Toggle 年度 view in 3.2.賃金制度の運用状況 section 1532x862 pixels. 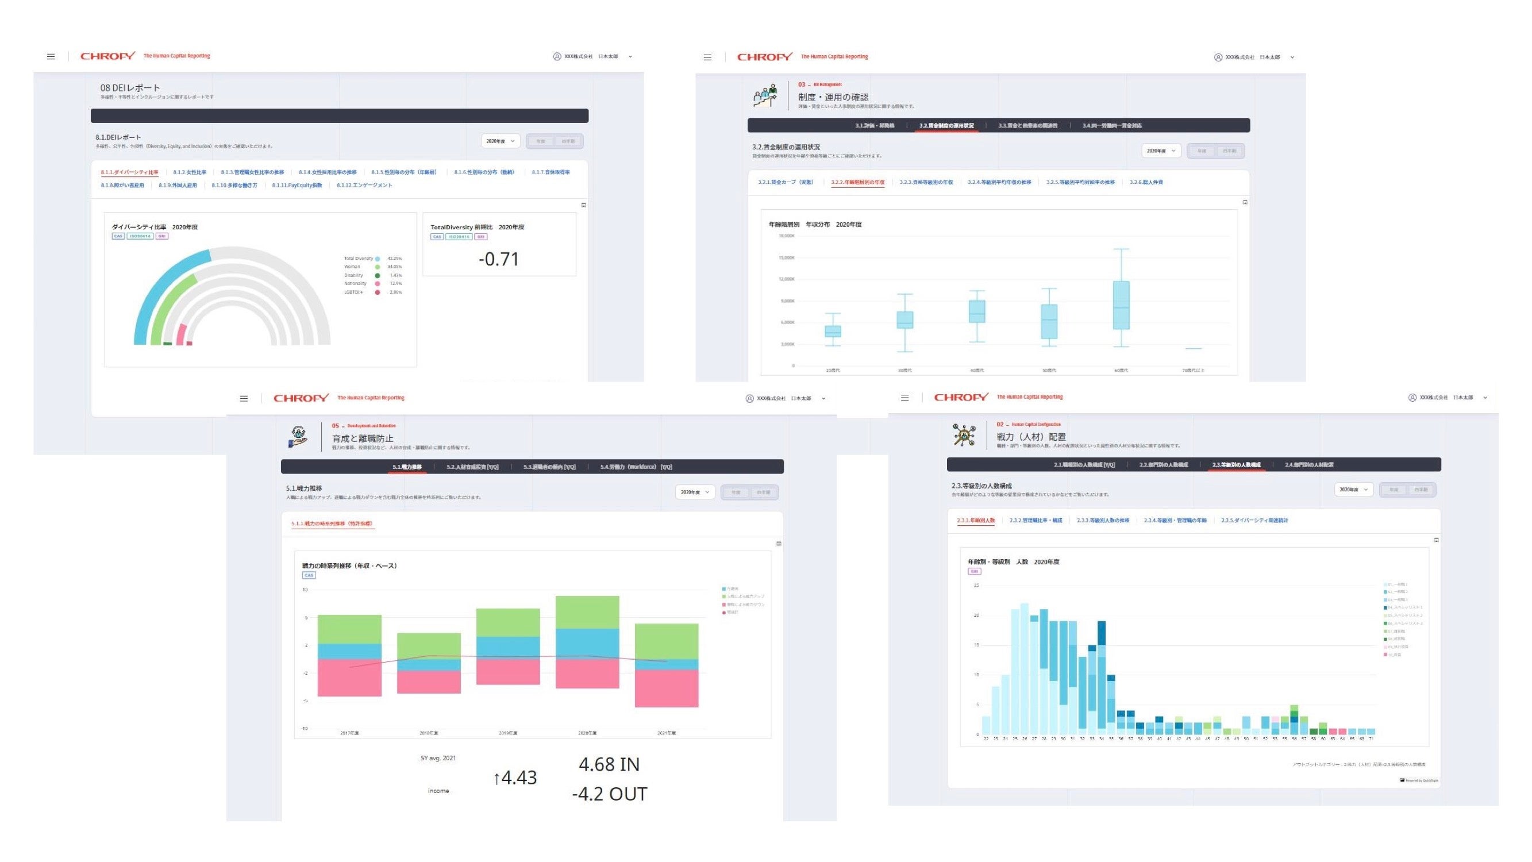click(x=1202, y=151)
